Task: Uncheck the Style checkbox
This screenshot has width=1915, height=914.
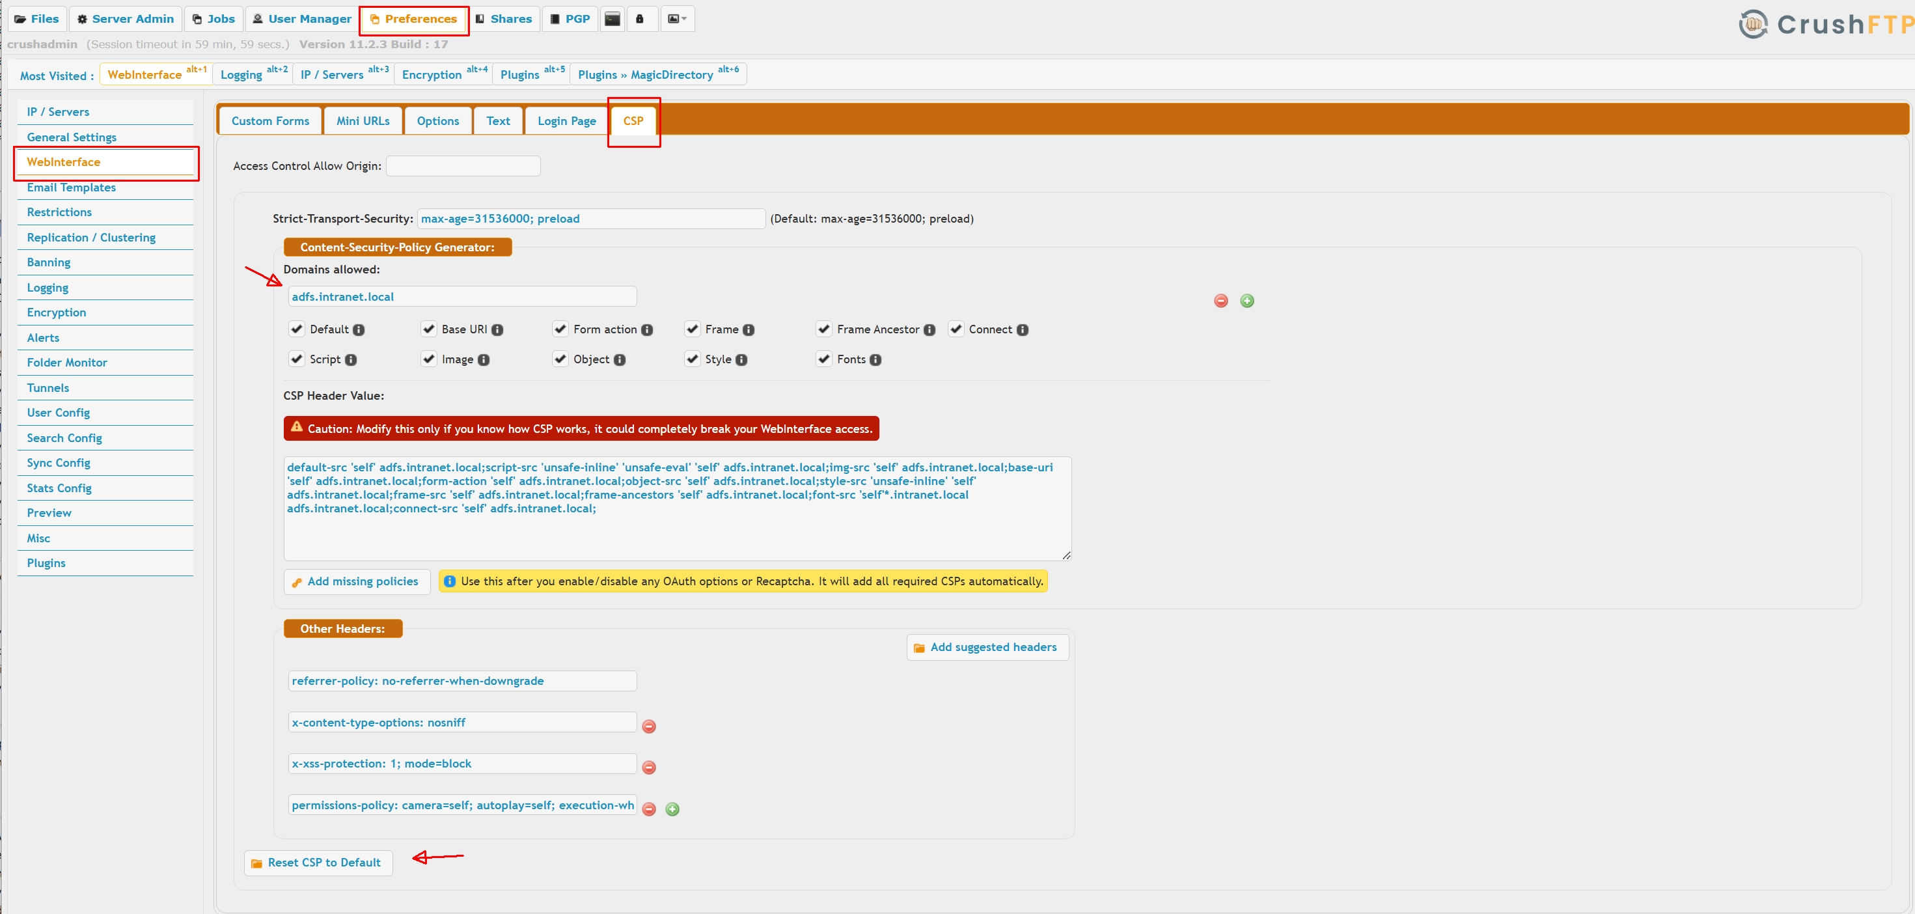Action: point(692,359)
